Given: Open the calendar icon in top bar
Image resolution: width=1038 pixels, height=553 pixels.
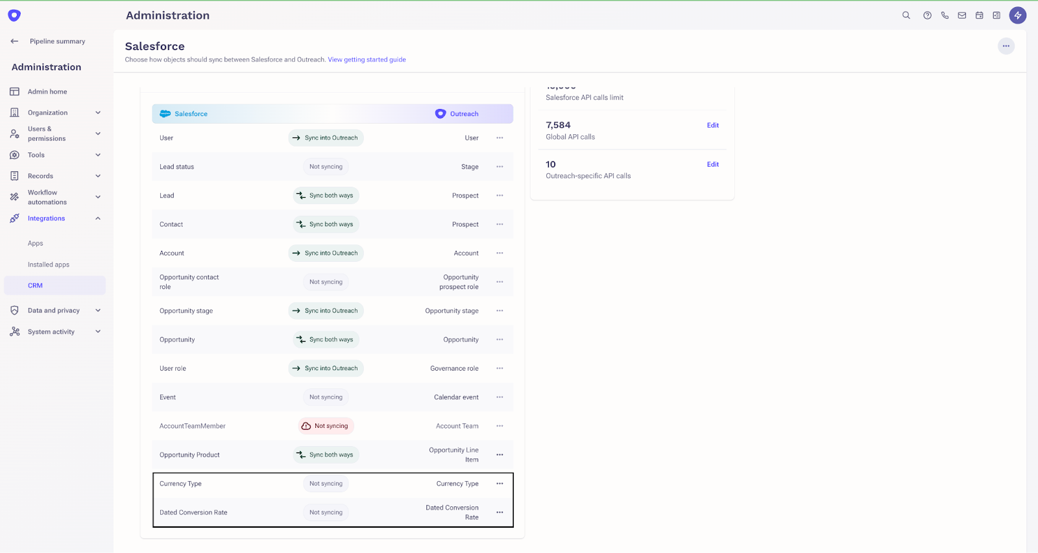Looking at the screenshot, I should (980, 16).
